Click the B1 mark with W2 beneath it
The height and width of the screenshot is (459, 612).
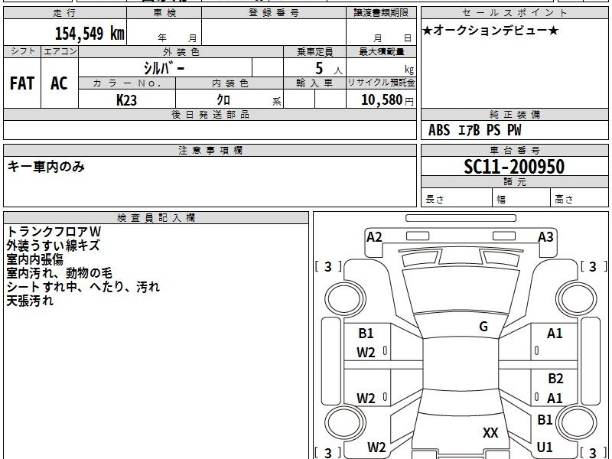[366, 334]
